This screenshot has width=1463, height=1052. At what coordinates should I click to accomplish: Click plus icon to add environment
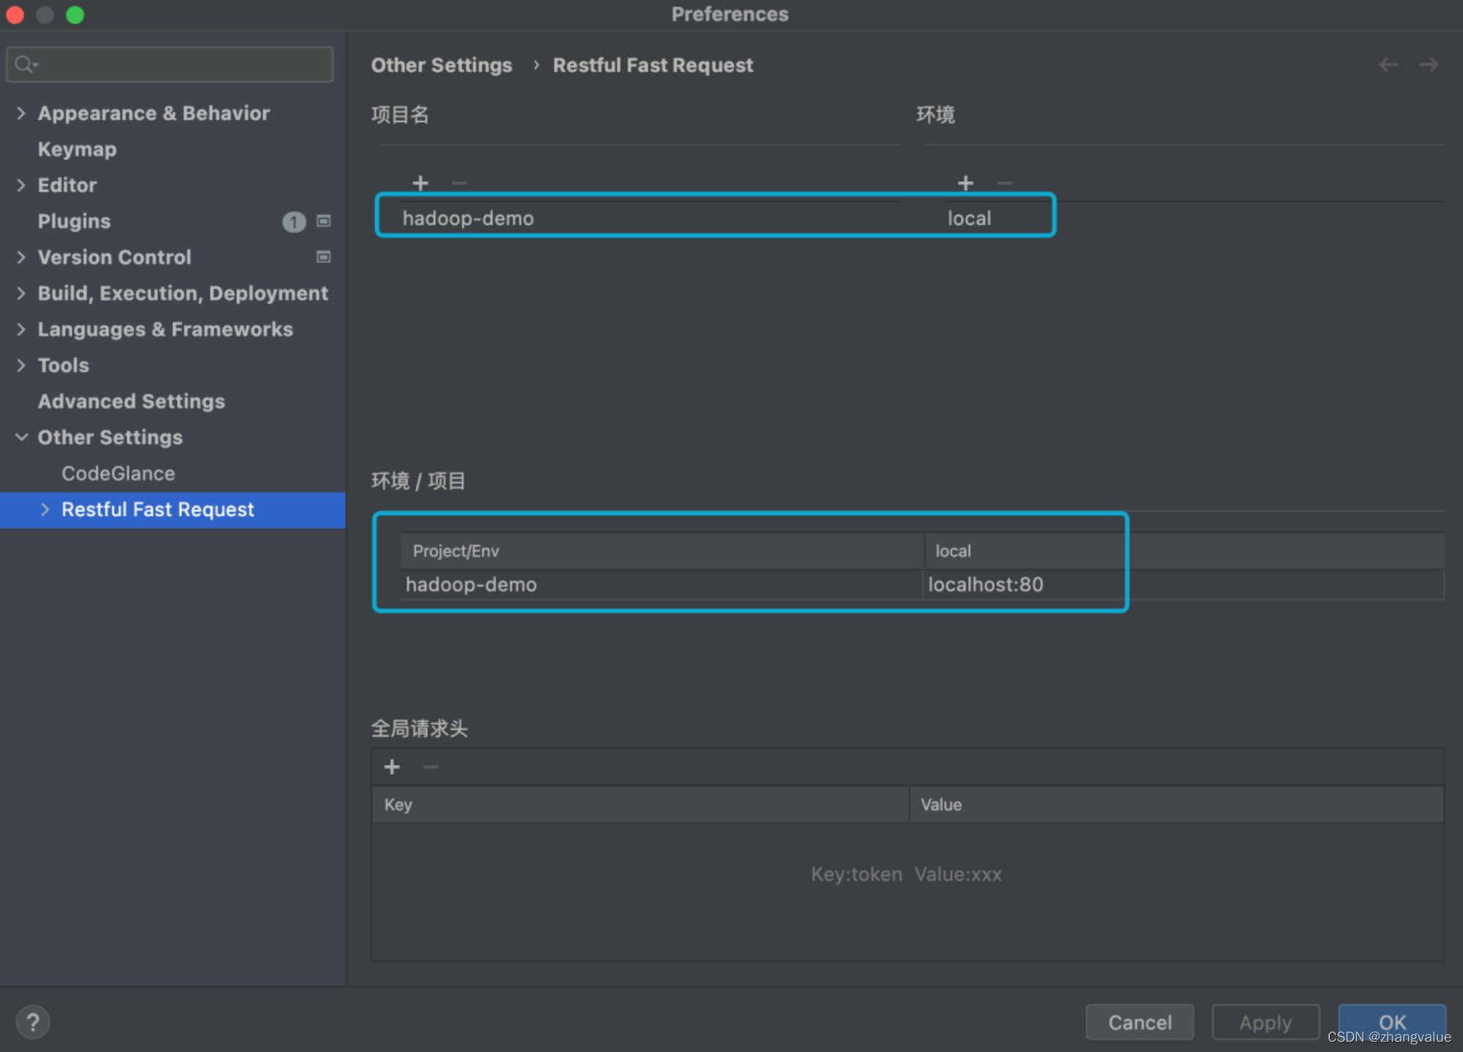pyautogui.click(x=965, y=183)
